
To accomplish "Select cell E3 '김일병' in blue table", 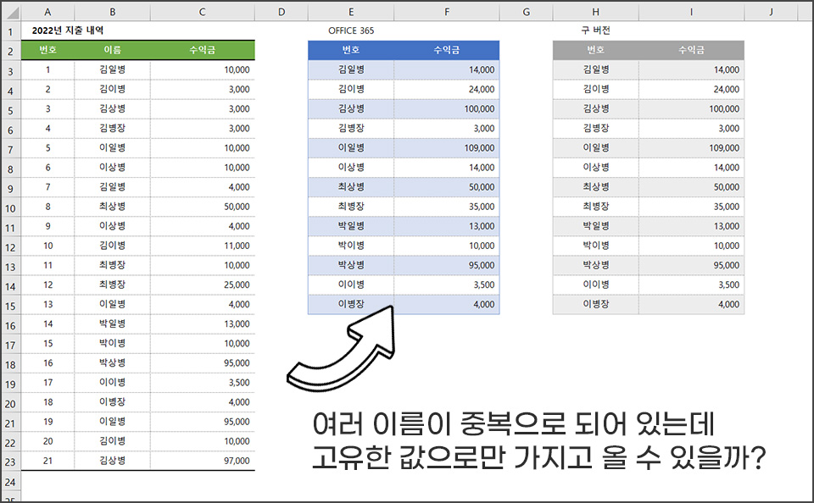I will click(351, 69).
